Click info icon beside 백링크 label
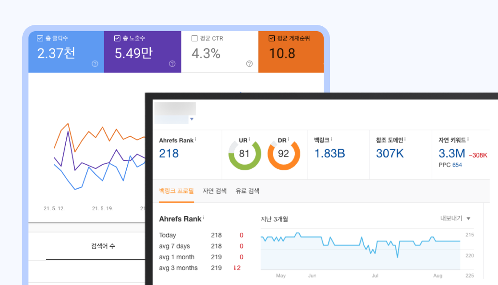Viewport: 498px width, 285px height. coord(332,139)
